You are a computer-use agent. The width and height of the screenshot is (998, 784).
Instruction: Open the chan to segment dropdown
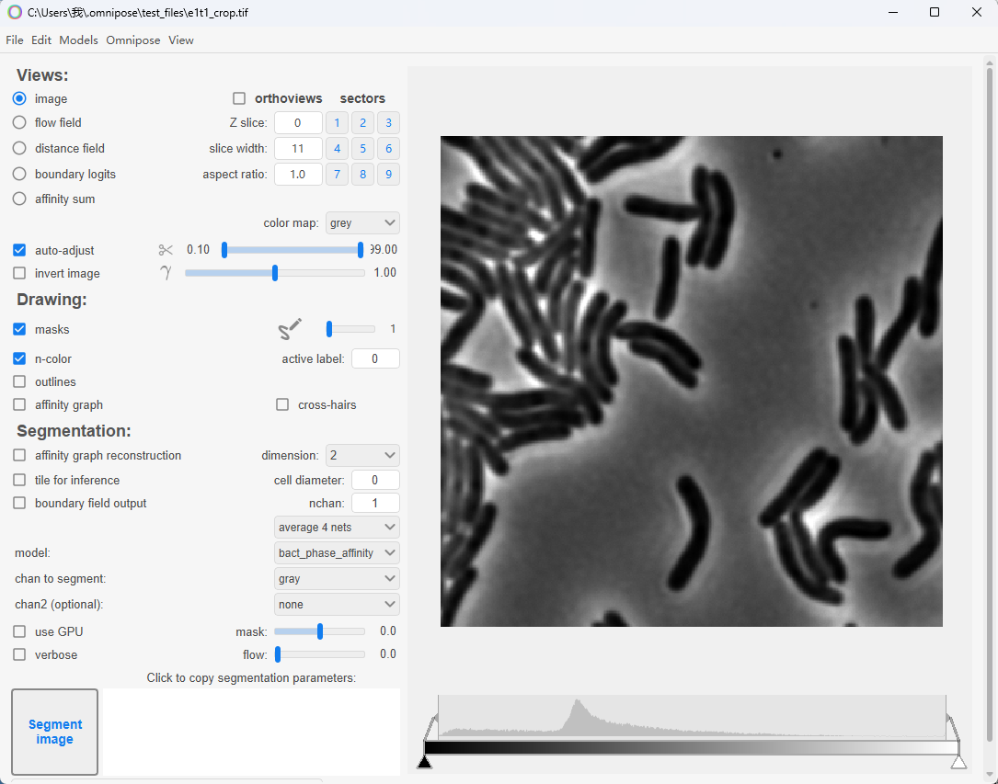click(x=337, y=579)
